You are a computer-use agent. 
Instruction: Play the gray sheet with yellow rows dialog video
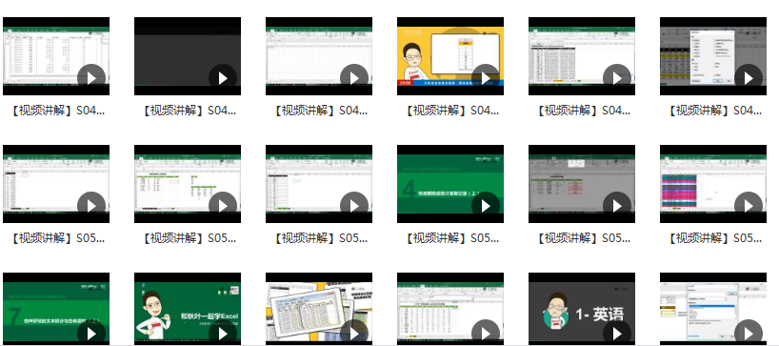(749, 78)
